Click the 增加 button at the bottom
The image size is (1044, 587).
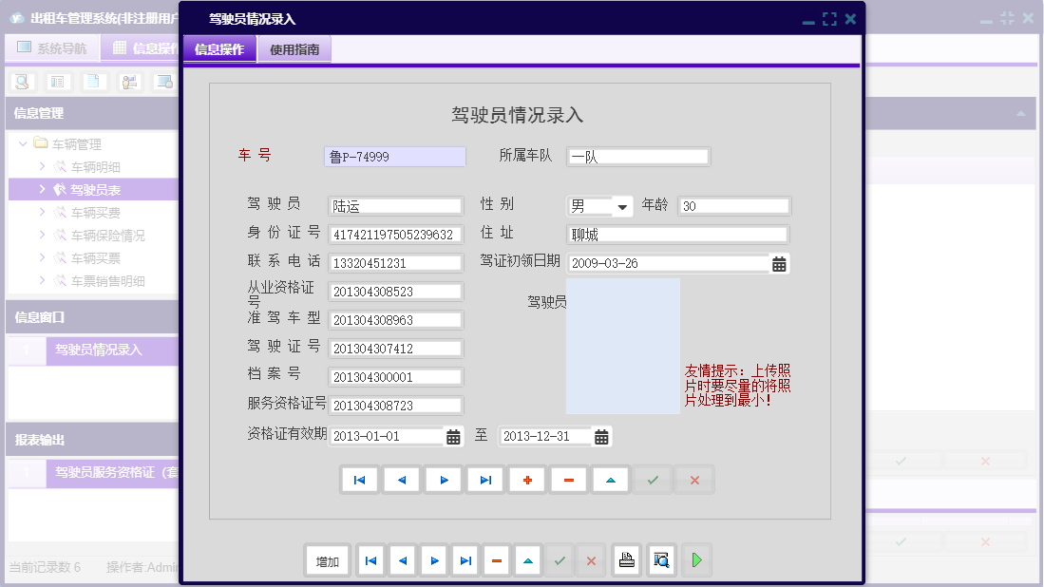(x=327, y=560)
